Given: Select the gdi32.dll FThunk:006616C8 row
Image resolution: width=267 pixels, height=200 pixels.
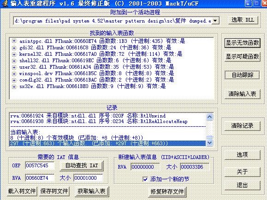Looking at the screenshot, I should click(x=95, y=47).
